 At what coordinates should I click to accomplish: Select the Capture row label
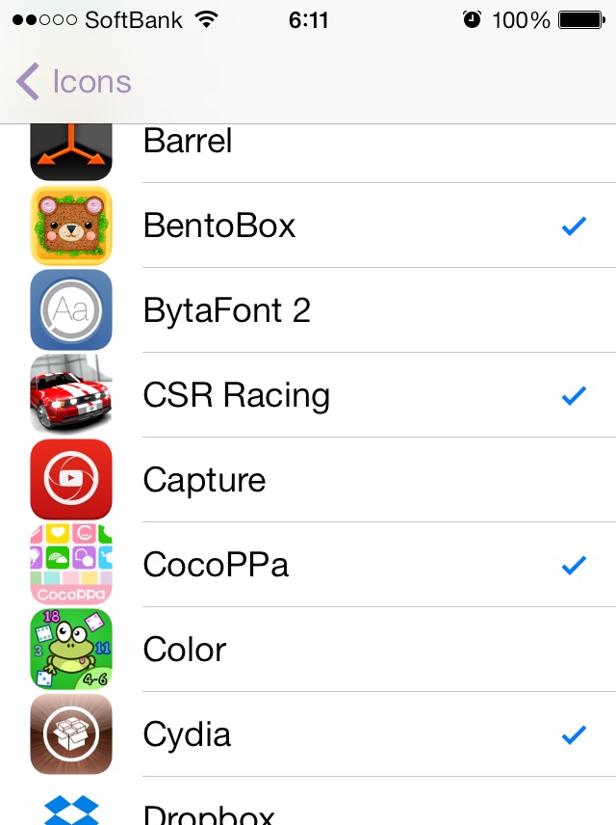(204, 481)
